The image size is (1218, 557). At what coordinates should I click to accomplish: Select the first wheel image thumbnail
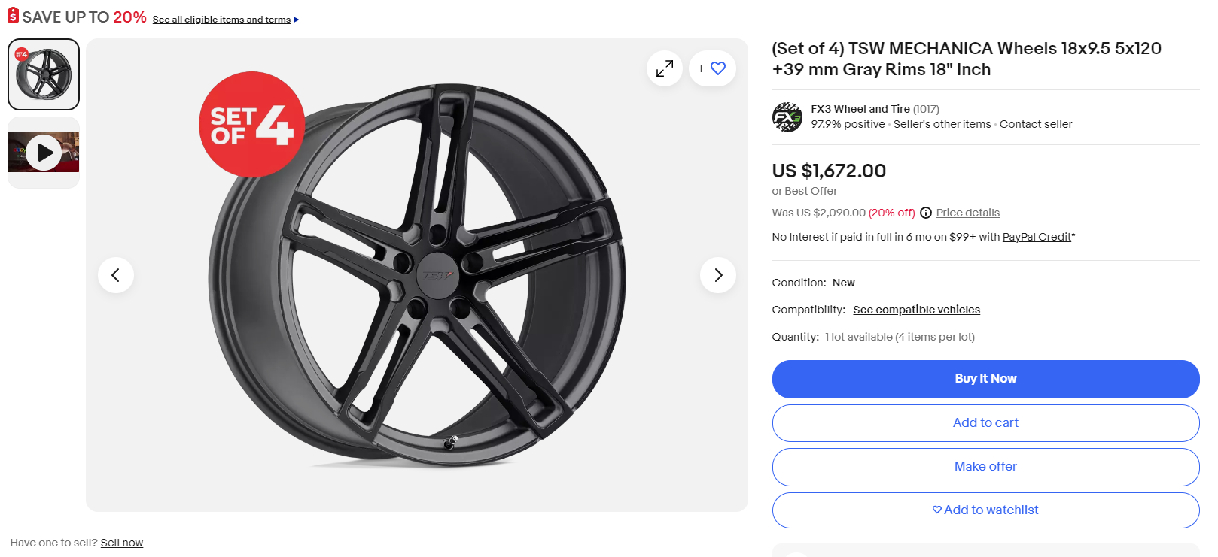point(44,74)
